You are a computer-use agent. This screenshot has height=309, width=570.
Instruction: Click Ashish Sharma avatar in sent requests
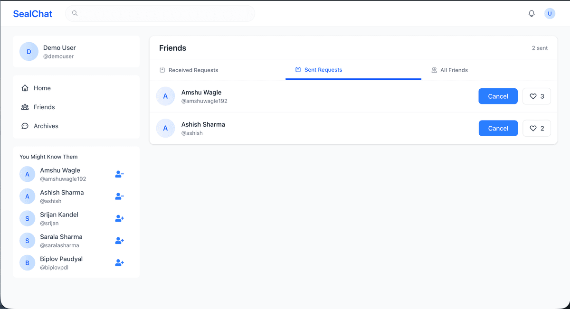click(165, 128)
